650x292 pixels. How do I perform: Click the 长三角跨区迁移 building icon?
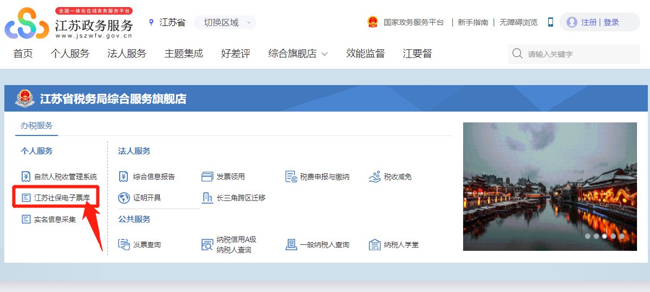click(207, 198)
